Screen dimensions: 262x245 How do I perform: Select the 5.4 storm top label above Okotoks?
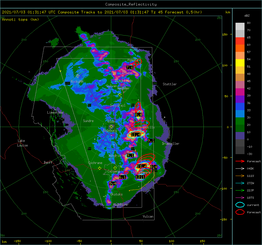pyautogui.click(x=112, y=184)
